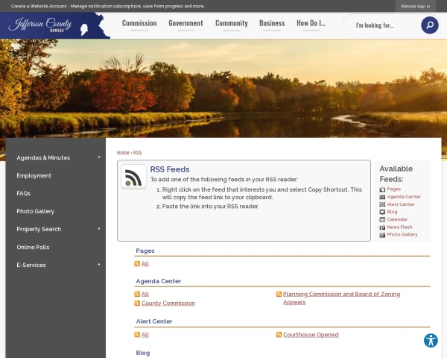Open the How Do I... menu
The image size is (447, 358).
[311, 23]
